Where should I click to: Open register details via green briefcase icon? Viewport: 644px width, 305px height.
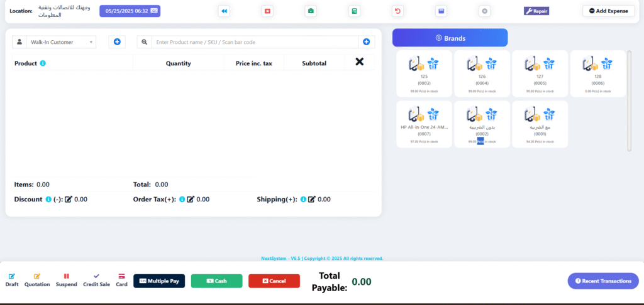311,11
